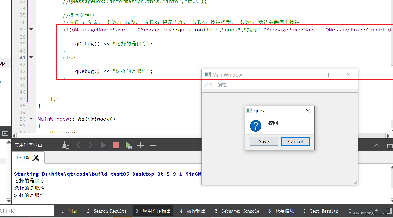Click MainWindow destructor text on line 50
The width and height of the screenshot is (393, 218).
pyautogui.click(x=76, y=119)
